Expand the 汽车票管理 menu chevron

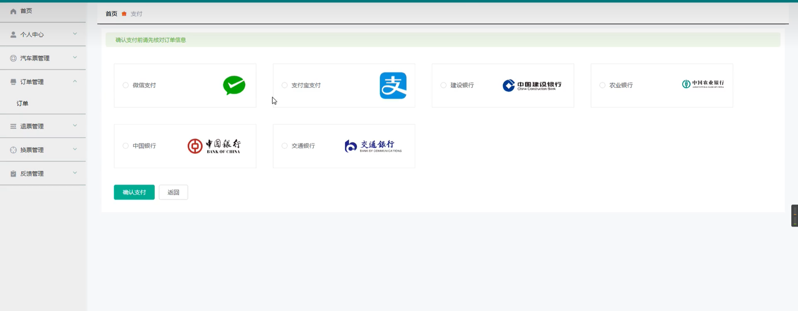click(x=75, y=57)
